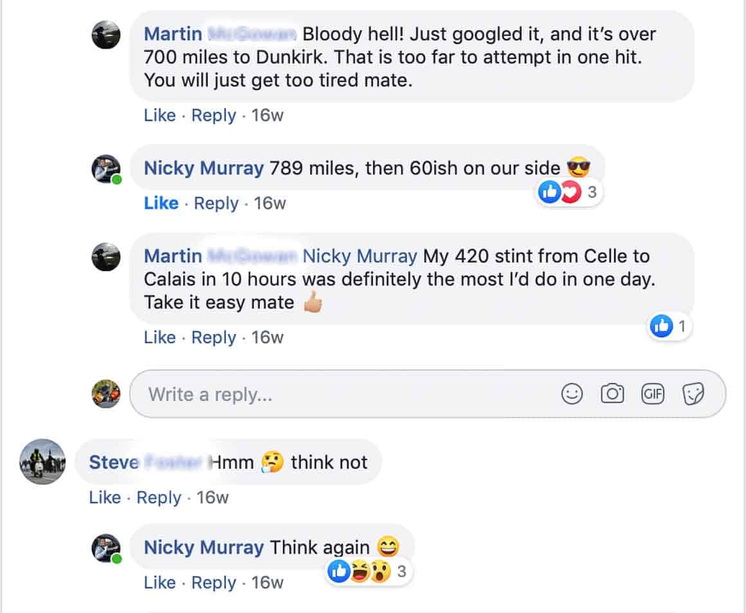Like Martin's Celle to Calais comment
The image size is (746, 613).
(x=160, y=337)
